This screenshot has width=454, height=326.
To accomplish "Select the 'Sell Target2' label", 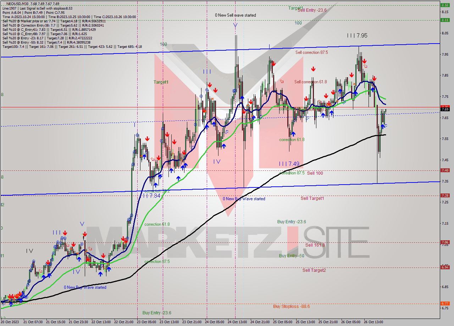I will tap(314, 270).
